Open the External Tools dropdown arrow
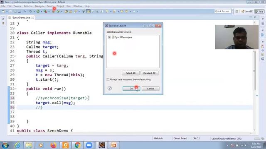Image resolution: width=266 pixels, height=149 pixels. pyautogui.click(x=49, y=11)
